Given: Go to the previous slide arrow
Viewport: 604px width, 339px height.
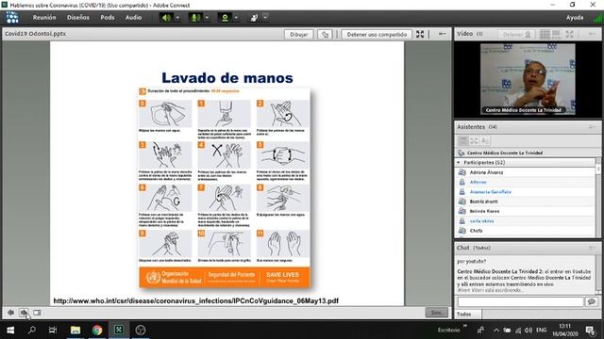Looking at the screenshot, I should (10, 313).
